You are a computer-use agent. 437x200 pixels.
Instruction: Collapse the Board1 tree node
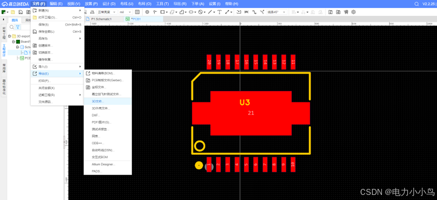13,41
